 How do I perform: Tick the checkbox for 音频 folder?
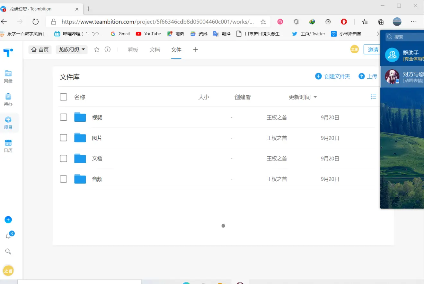click(64, 179)
